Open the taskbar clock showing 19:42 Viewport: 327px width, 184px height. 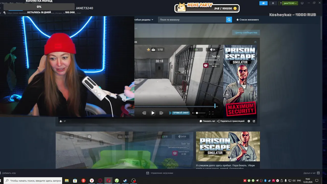(308, 181)
